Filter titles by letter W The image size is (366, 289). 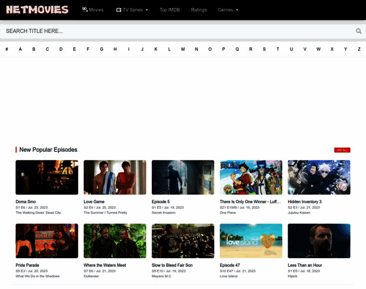[x=318, y=49]
